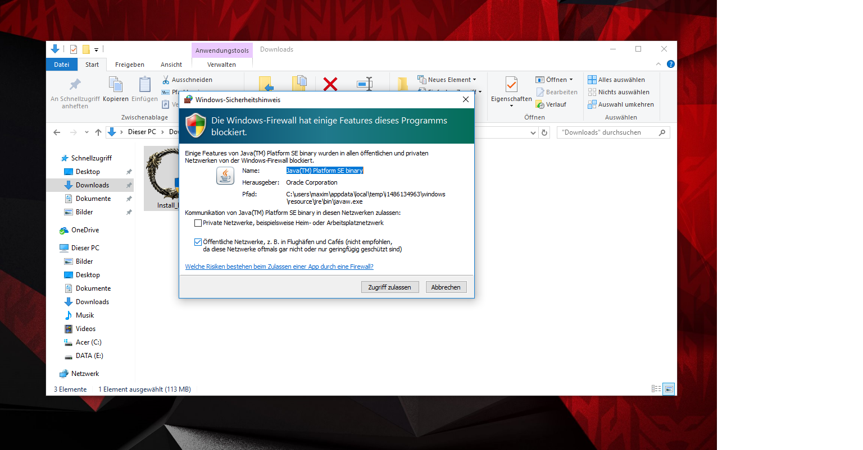Click Dieser PC in the address breadcrumb
Screen dimensions: 863x450
click(142, 132)
